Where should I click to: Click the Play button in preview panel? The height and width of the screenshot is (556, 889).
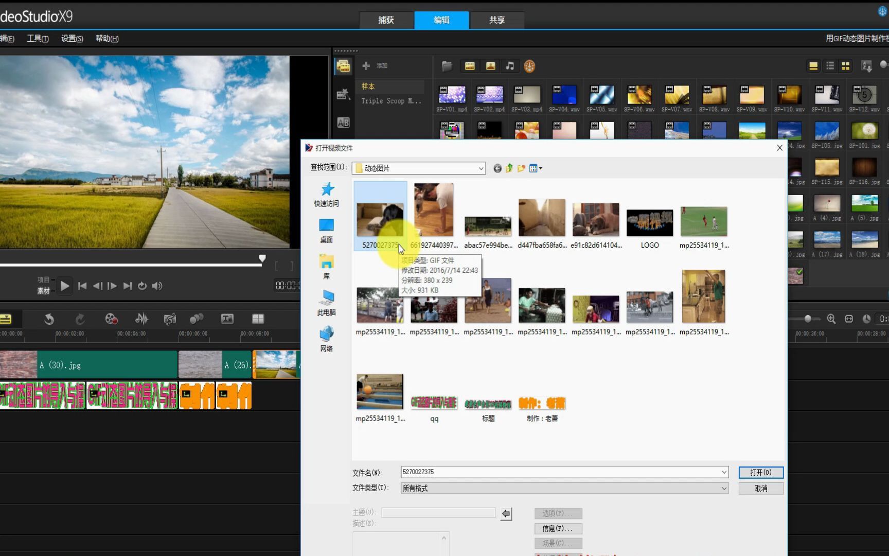pos(65,286)
